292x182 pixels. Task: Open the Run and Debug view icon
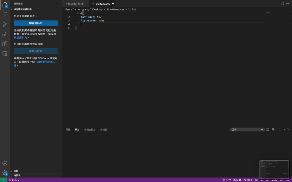[5, 34]
